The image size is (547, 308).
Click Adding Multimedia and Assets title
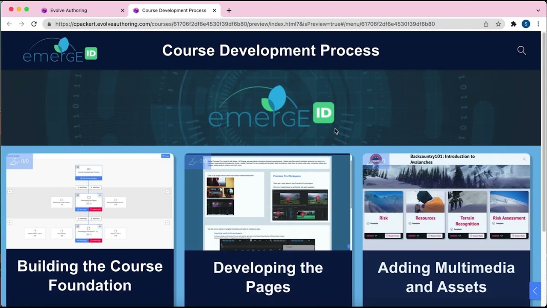446,277
